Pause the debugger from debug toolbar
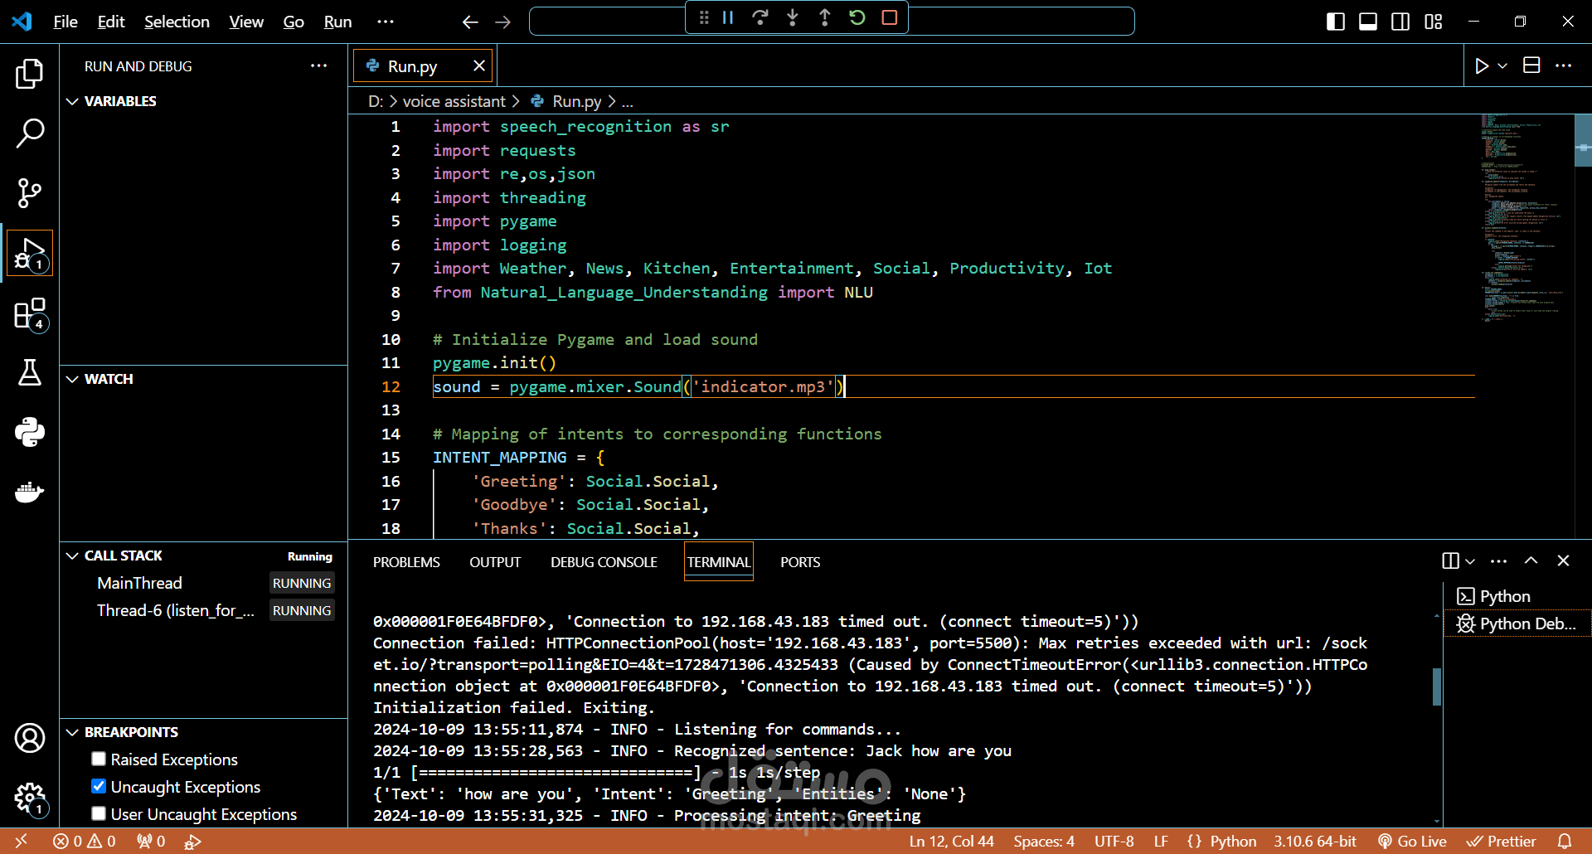 [x=728, y=17]
